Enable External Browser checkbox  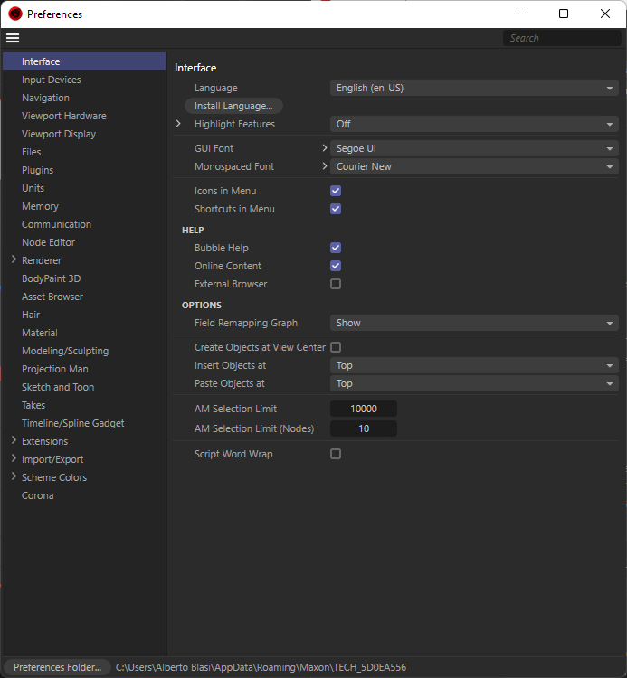coord(336,284)
